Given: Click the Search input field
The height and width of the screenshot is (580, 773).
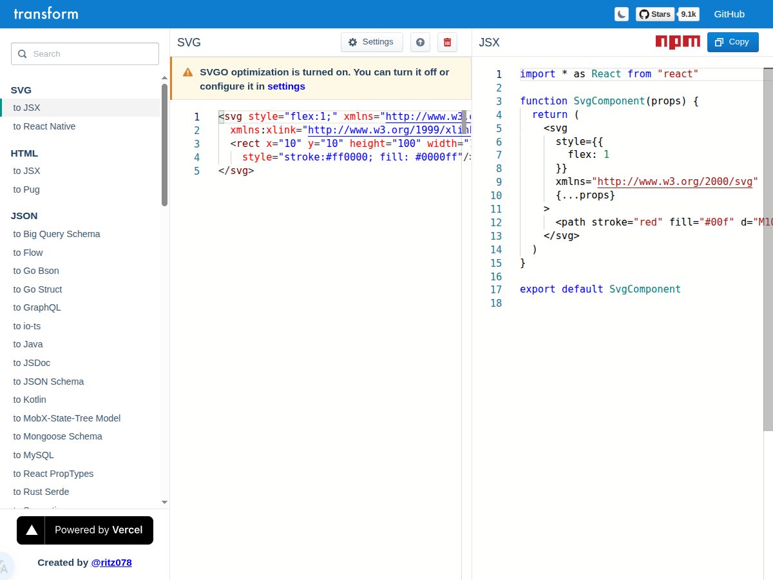Looking at the screenshot, I should 85,54.
